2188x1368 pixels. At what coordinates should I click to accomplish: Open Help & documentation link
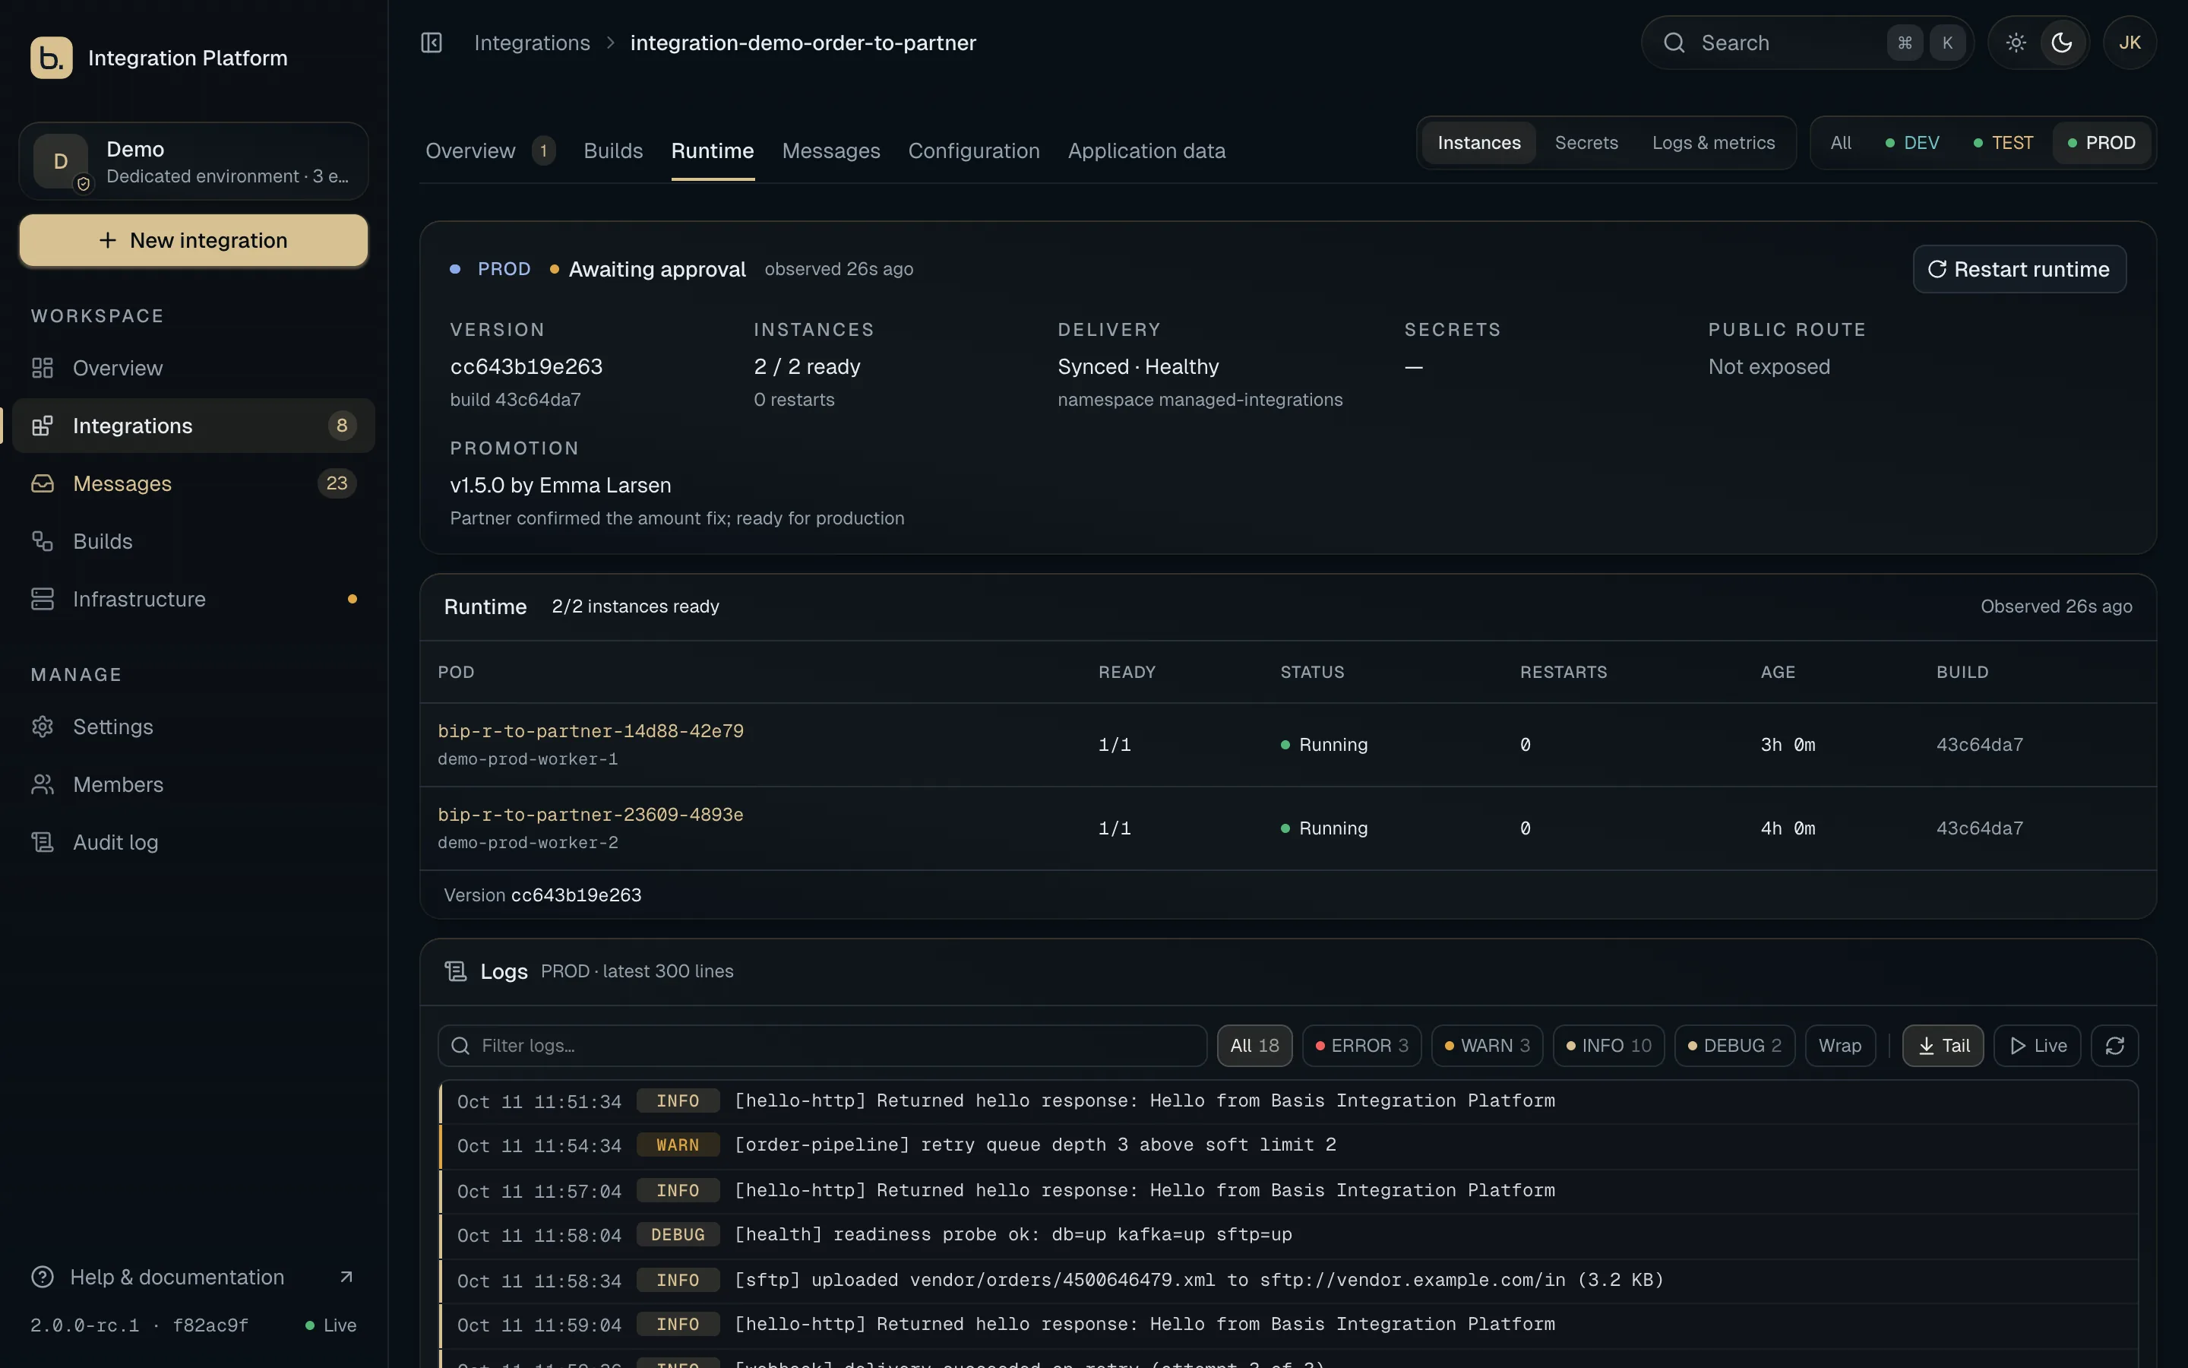194,1277
